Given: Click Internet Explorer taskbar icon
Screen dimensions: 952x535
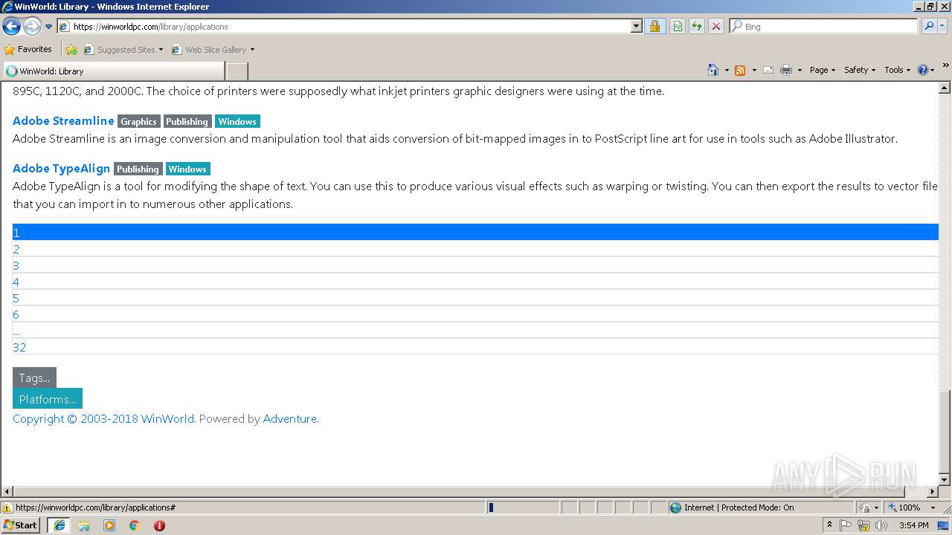Looking at the screenshot, I should (x=59, y=525).
